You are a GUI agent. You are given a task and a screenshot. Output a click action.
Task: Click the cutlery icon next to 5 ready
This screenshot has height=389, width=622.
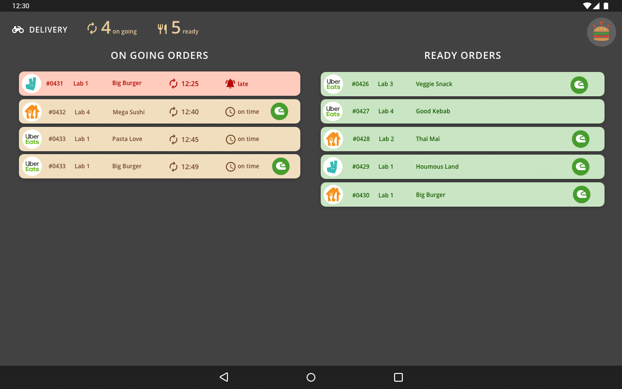tap(162, 29)
